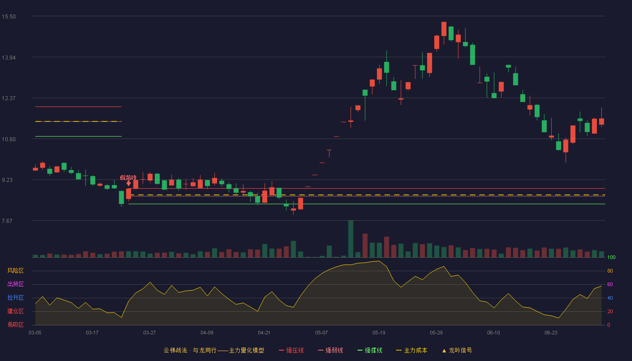The image size is (632, 361).
Task: Click the "04-09" date label
Action: pyautogui.click(x=207, y=333)
